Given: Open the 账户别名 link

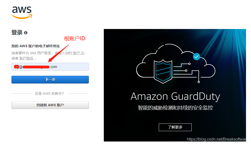Looking at the screenshot, I should 26,58.
